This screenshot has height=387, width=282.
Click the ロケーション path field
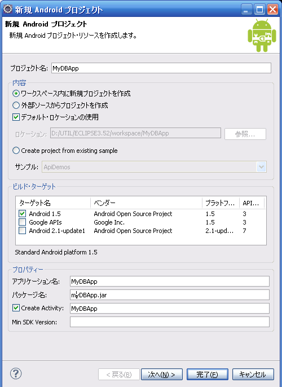[135, 133]
